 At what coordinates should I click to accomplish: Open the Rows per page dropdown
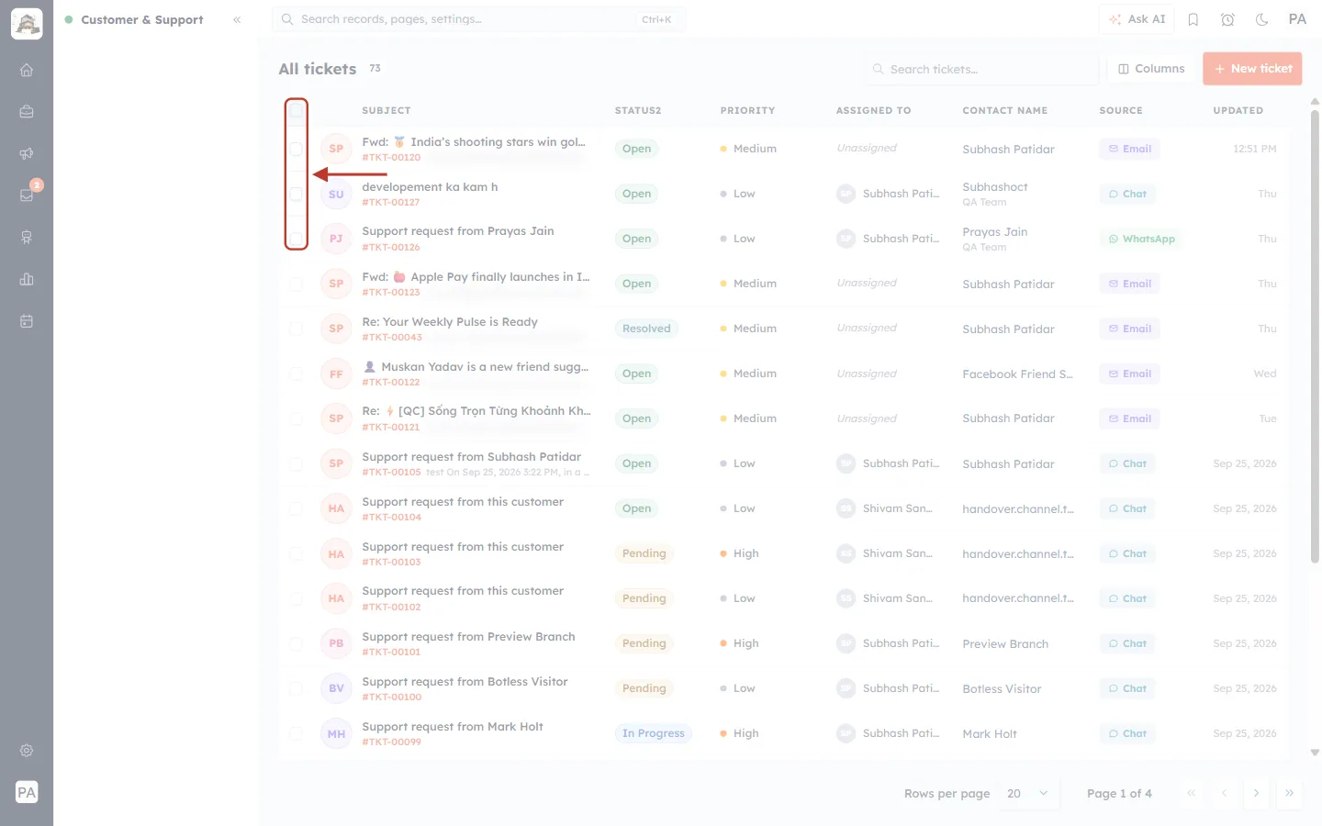click(1027, 793)
